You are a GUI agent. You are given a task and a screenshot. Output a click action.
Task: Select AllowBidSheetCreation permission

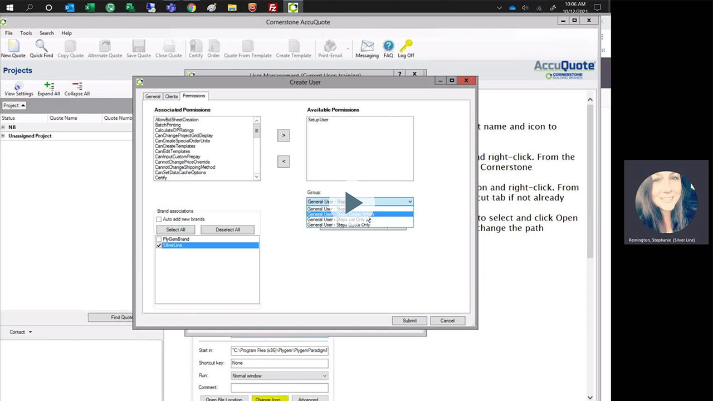click(x=177, y=120)
